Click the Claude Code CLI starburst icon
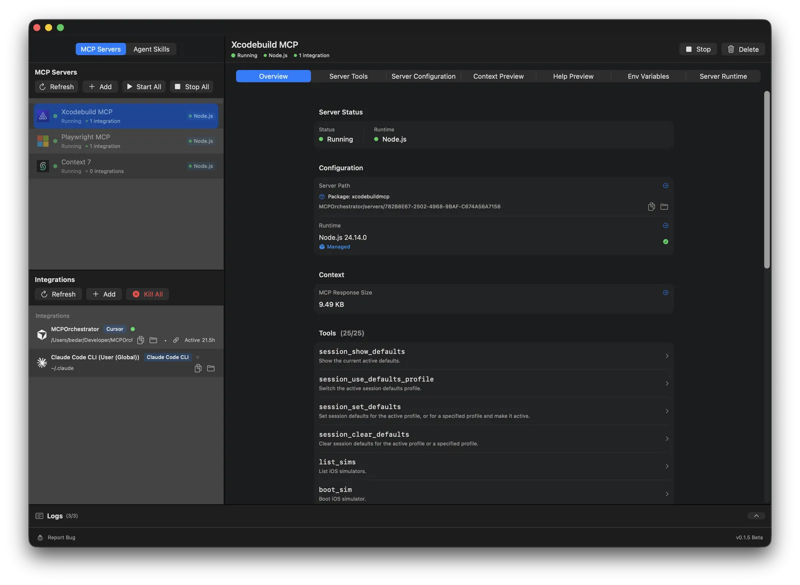The height and width of the screenshot is (585, 800). [42, 362]
